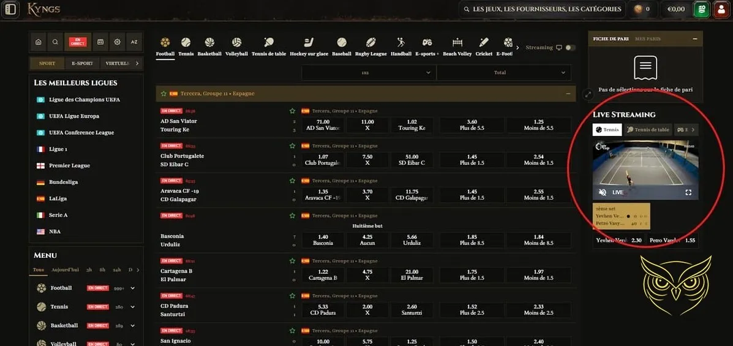
Task: Favorite the CD Padura match star
Action: (292, 296)
